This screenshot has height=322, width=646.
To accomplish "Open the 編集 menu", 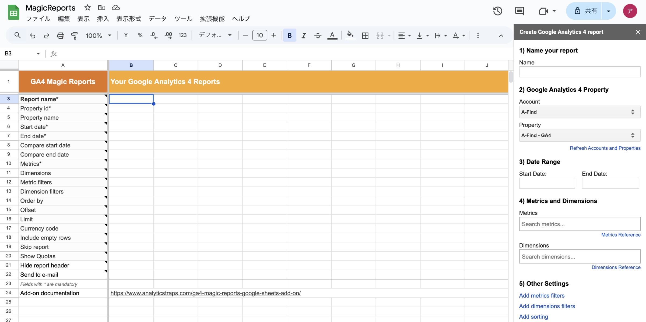I will tap(64, 19).
